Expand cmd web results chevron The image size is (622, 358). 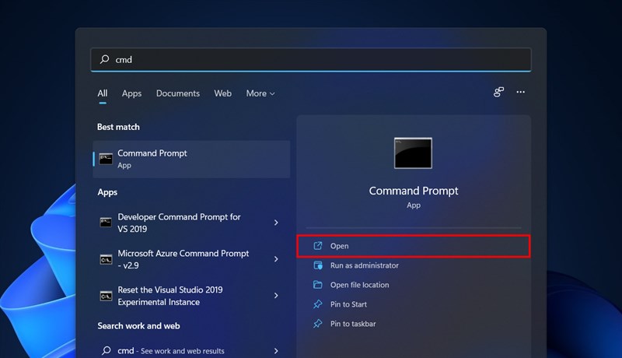coord(276,351)
